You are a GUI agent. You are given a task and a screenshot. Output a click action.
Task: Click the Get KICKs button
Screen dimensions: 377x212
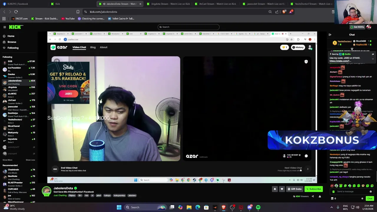tap(357, 27)
